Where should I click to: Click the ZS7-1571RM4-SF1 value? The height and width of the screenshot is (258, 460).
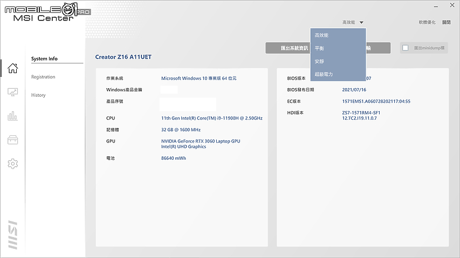(x=361, y=113)
